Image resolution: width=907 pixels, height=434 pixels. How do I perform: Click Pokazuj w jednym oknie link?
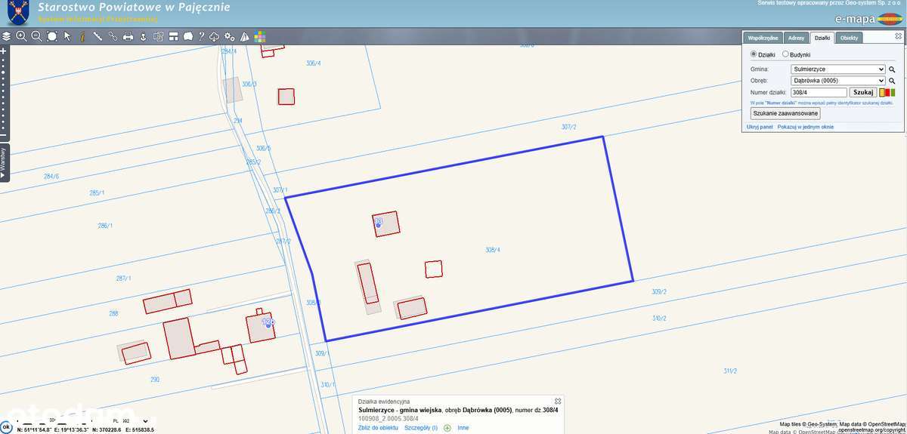(x=806, y=127)
